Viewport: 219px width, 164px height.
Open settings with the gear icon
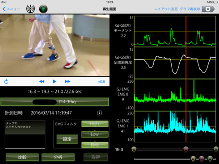[x=208, y=9]
